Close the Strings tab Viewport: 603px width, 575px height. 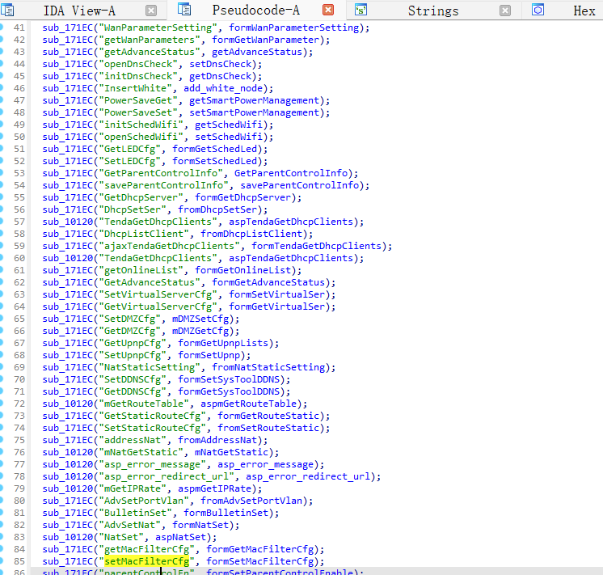pos(505,11)
